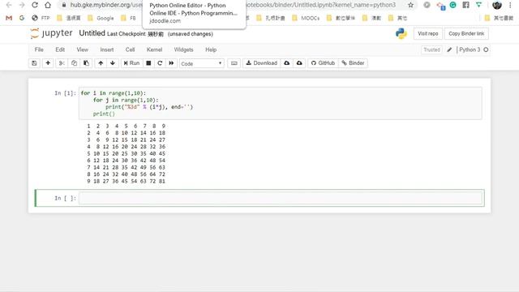Open the Widgets menu

pyautogui.click(x=183, y=49)
